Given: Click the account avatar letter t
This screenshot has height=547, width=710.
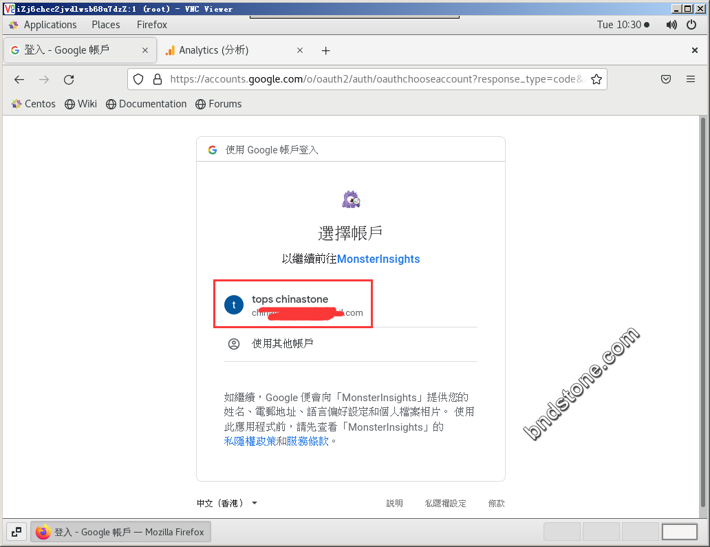Looking at the screenshot, I should coord(234,305).
